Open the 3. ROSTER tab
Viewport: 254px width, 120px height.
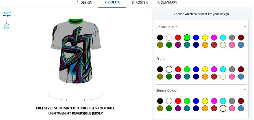(x=140, y=3)
